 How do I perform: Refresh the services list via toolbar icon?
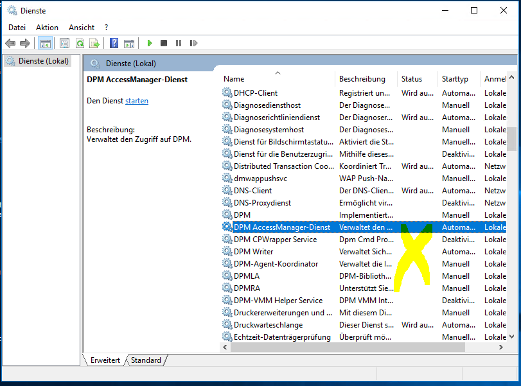[x=80, y=43]
